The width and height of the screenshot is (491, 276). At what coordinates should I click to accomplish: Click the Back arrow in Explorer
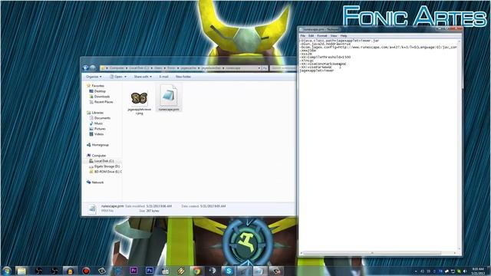(86, 68)
